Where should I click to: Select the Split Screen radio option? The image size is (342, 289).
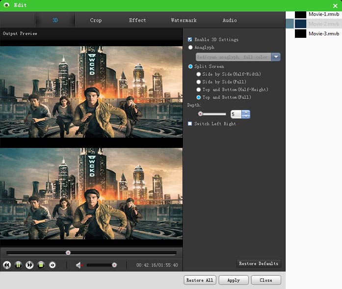click(x=190, y=66)
